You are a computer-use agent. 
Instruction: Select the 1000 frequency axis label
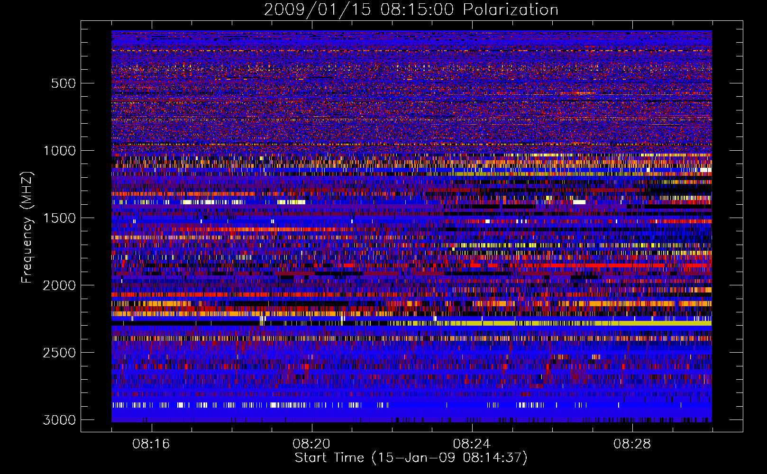coord(60,151)
